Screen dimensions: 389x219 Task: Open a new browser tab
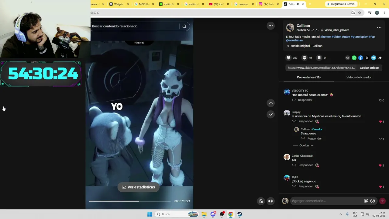click(x=310, y=4)
